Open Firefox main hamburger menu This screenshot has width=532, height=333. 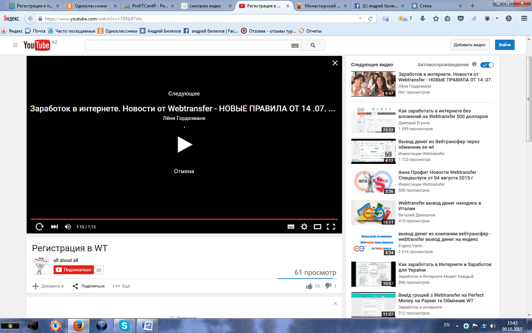[x=524, y=18]
